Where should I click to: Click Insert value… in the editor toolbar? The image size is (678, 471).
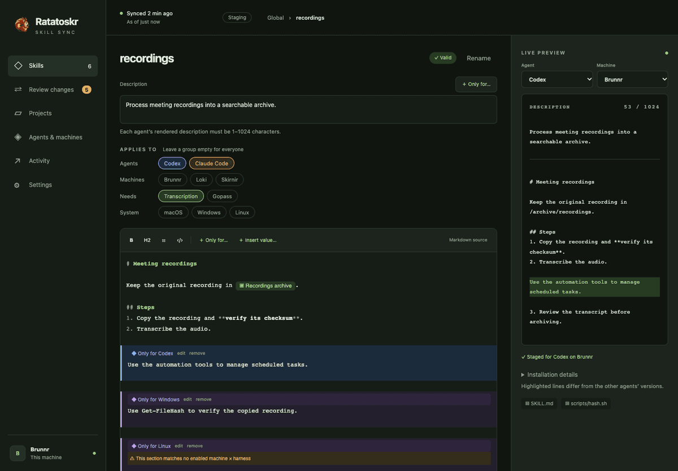[x=258, y=240]
